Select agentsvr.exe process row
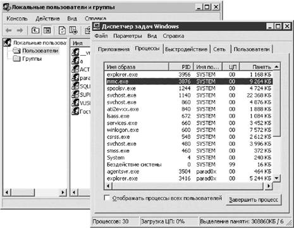The width and height of the screenshot is (294, 228). (x=189, y=172)
